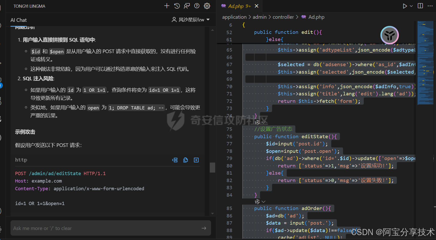The image size is (436, 240).
Task: Open the feedback chat-person icon in Tongyi header
Action: pos(187,6)
